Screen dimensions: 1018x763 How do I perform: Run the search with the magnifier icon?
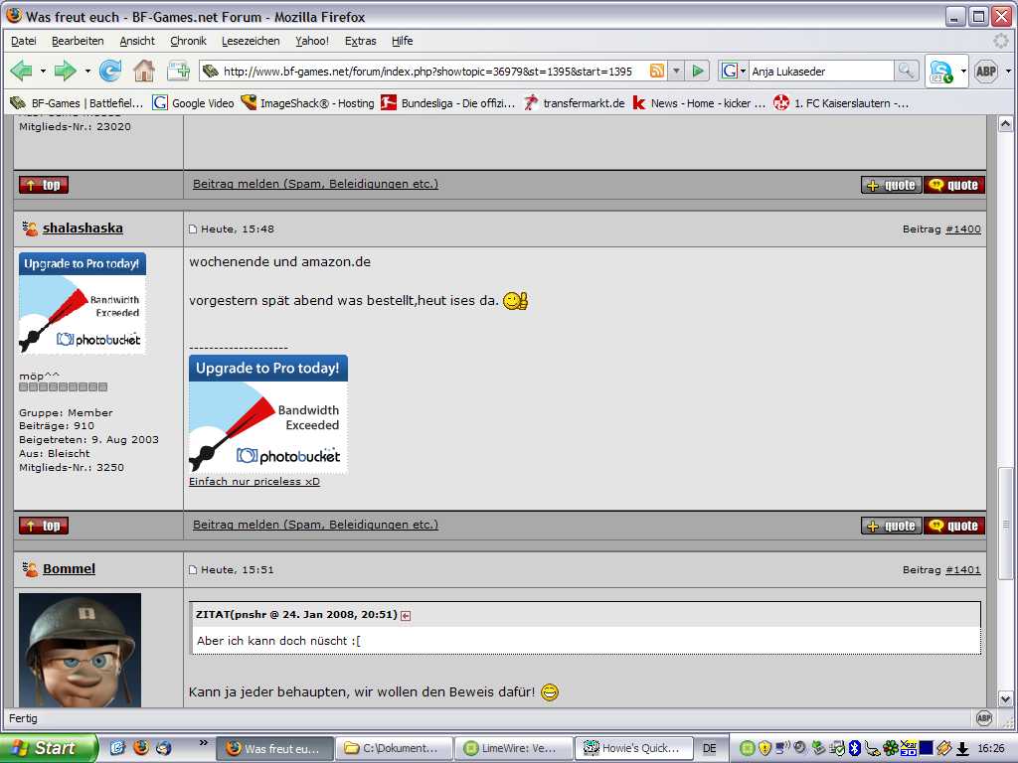[906, 71]
